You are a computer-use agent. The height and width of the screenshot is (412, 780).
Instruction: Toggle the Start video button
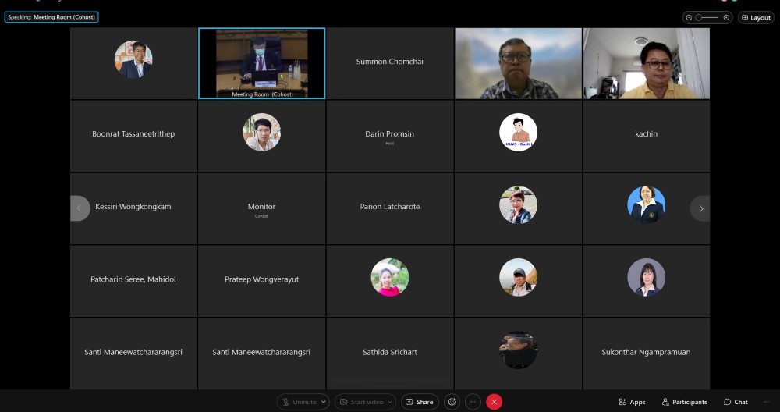coord(361,402)
